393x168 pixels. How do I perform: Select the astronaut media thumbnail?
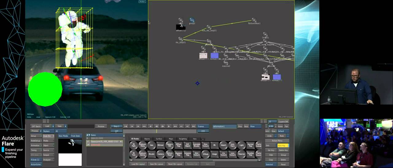coord(70,146)
